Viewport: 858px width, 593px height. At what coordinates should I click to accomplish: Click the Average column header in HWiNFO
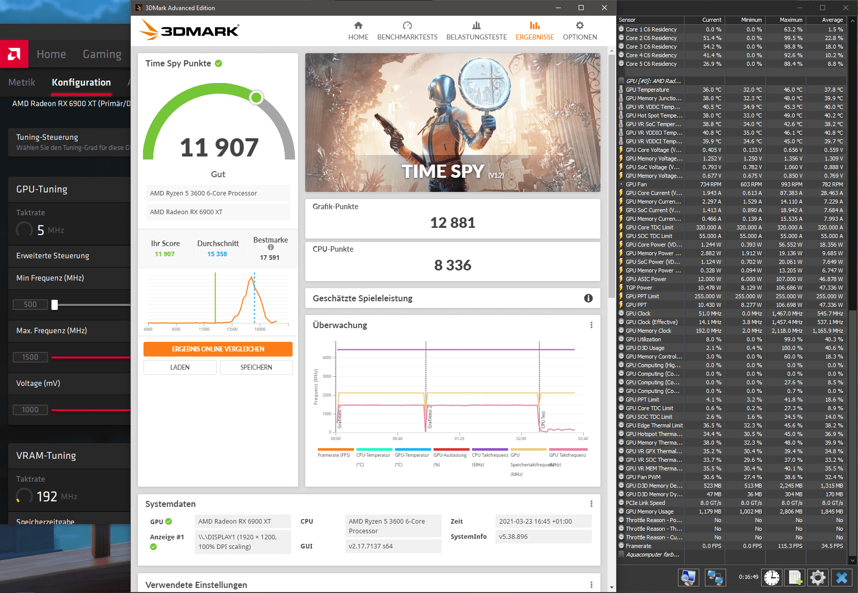tap(826, 20)
